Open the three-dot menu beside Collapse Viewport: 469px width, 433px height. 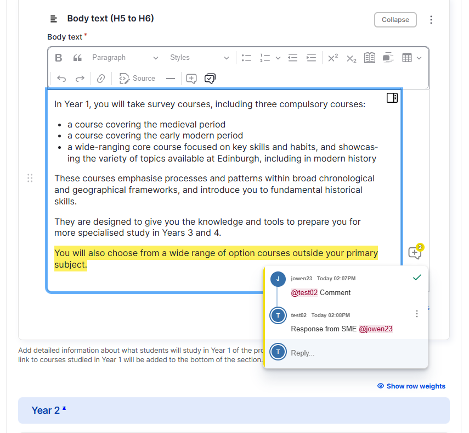pyautogui.click(x=431, y=20)
